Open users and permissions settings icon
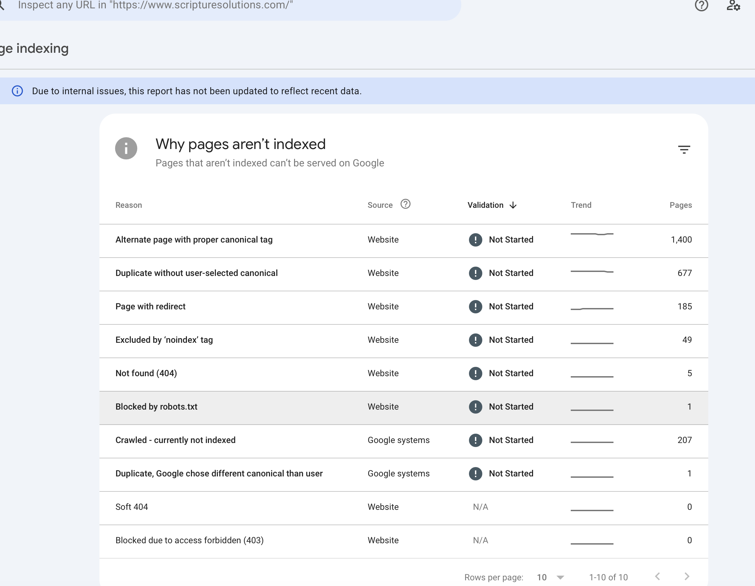Screen dimensions: 755x586 click(733, 5)
